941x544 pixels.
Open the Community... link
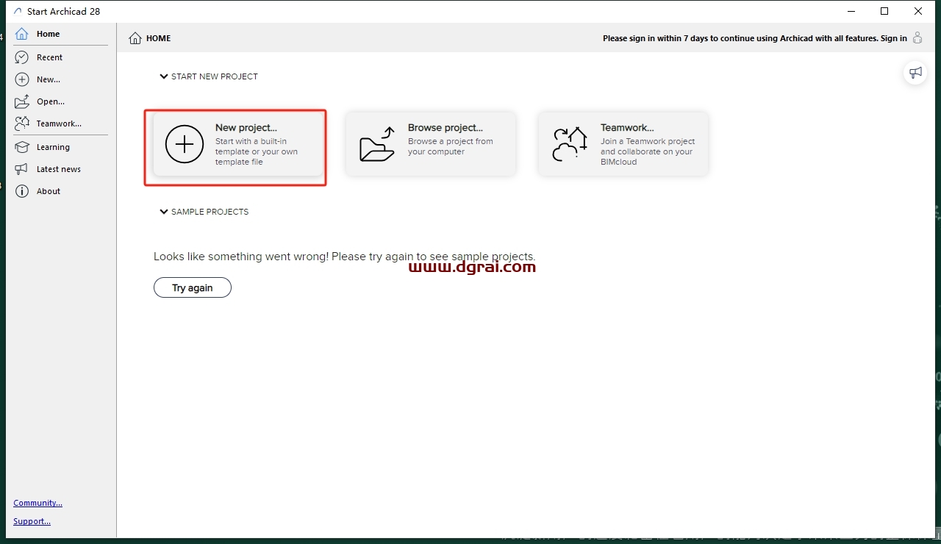37,503
